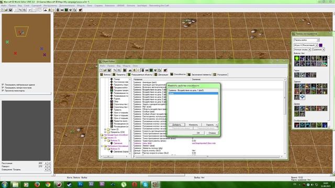This screenshot has width=335, height=188.
Task: Open Trigger Editor from main toolbar
Action: pyautogui.click(x=50, y=10)
